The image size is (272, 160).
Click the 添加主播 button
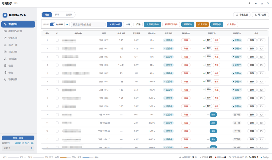[x=114, y=24]
